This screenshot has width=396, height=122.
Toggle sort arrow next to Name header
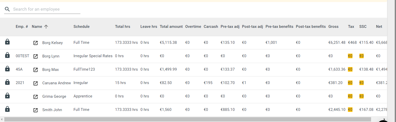point(46,27)
